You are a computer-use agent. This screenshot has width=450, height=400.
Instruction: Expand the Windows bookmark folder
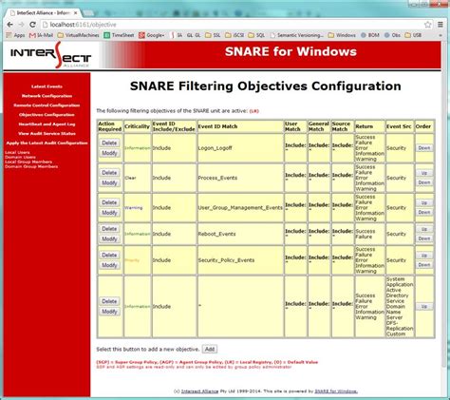click(x=342, y=35)
